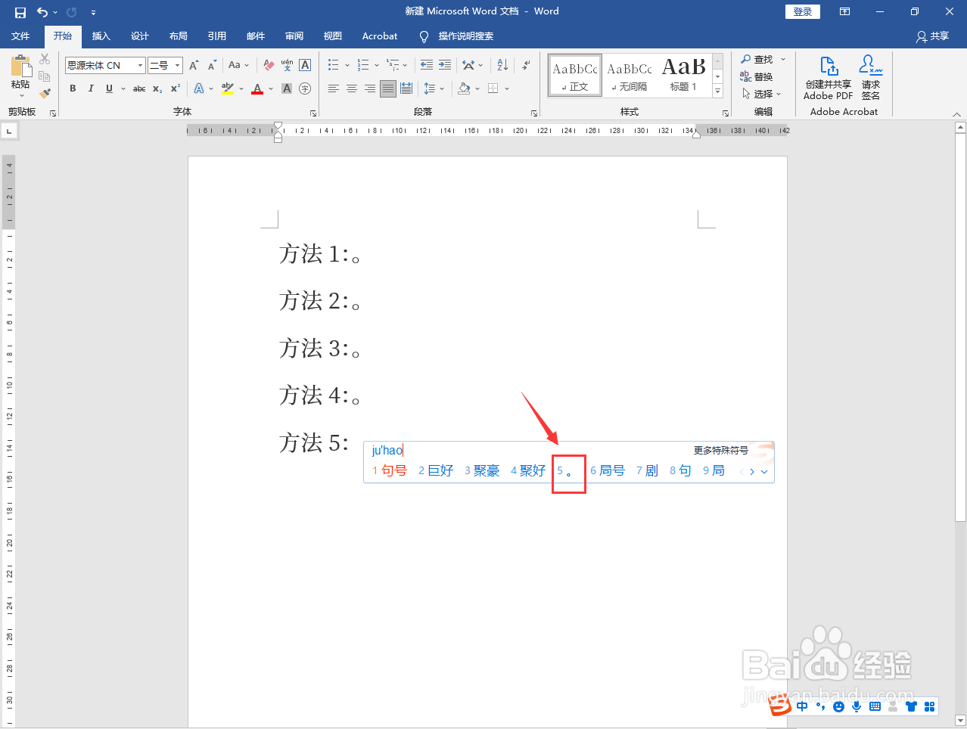The height and width of the screenshot is (729, 967).
Task: Align text to the left
Action: pos(334,88)
